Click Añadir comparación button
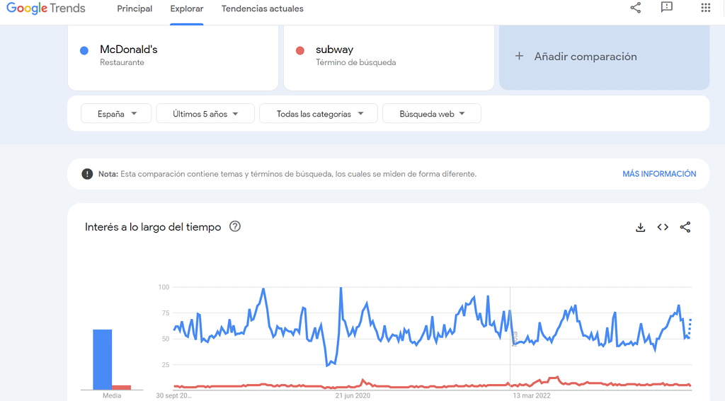The width and height of the screenshot is (725, 401). tap(605, 57)
